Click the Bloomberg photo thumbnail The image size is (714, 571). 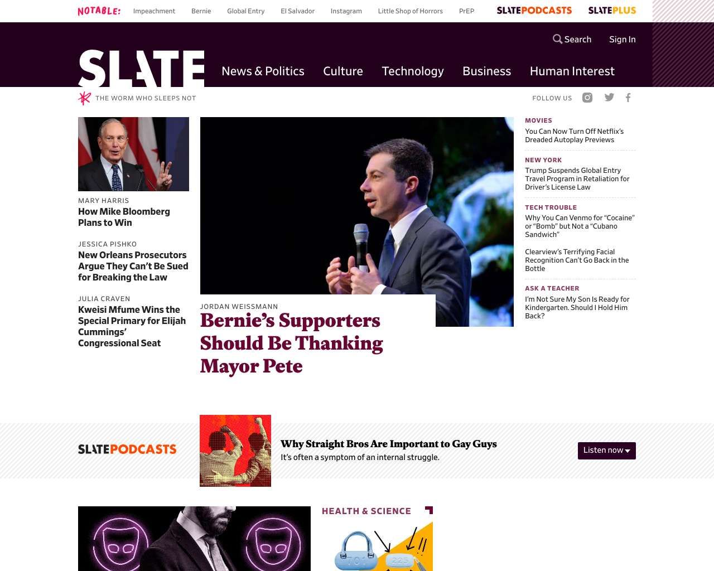(133, 154)
